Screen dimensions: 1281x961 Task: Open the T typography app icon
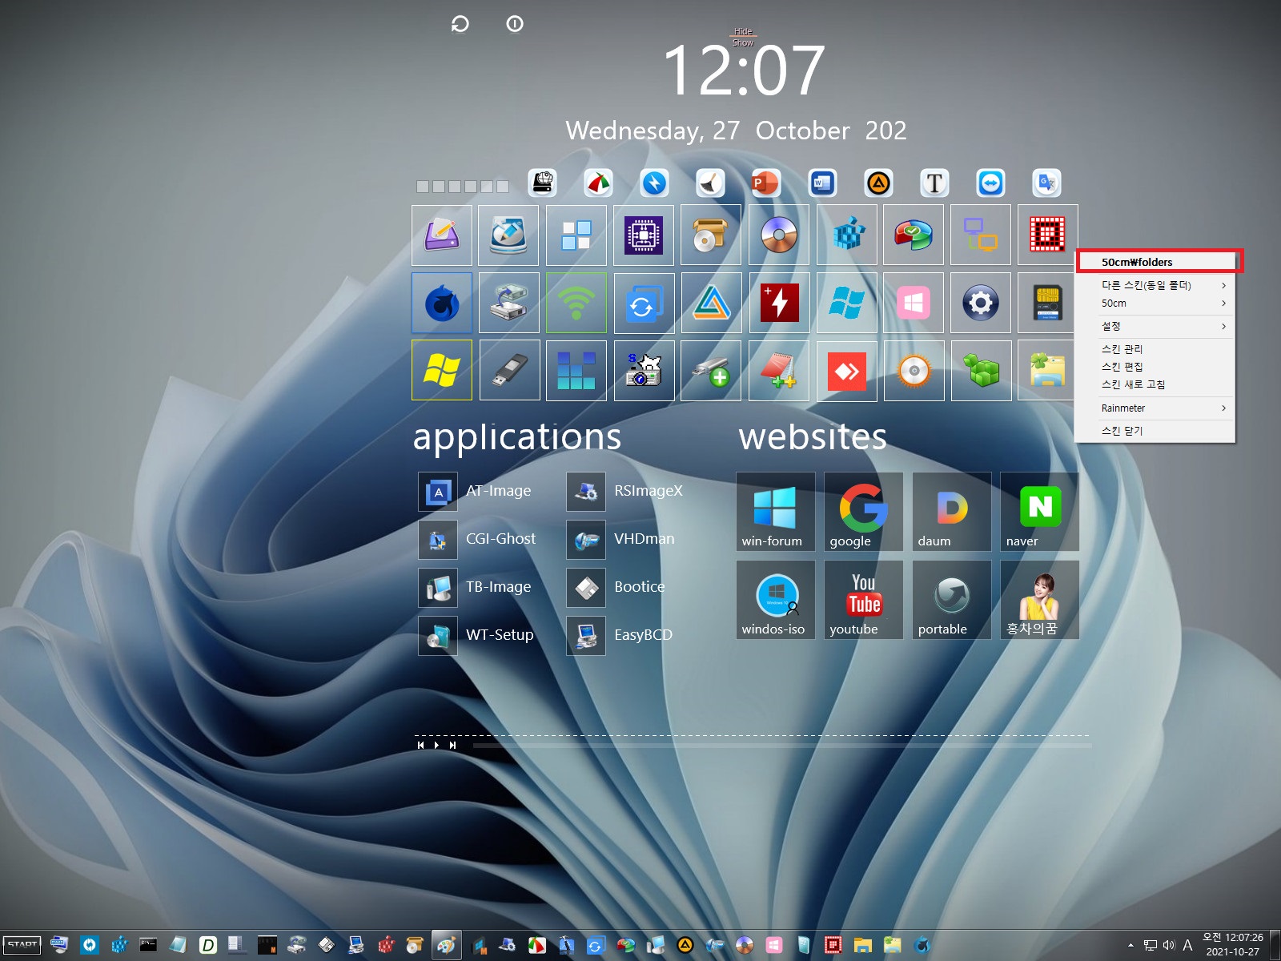(934, 183)
